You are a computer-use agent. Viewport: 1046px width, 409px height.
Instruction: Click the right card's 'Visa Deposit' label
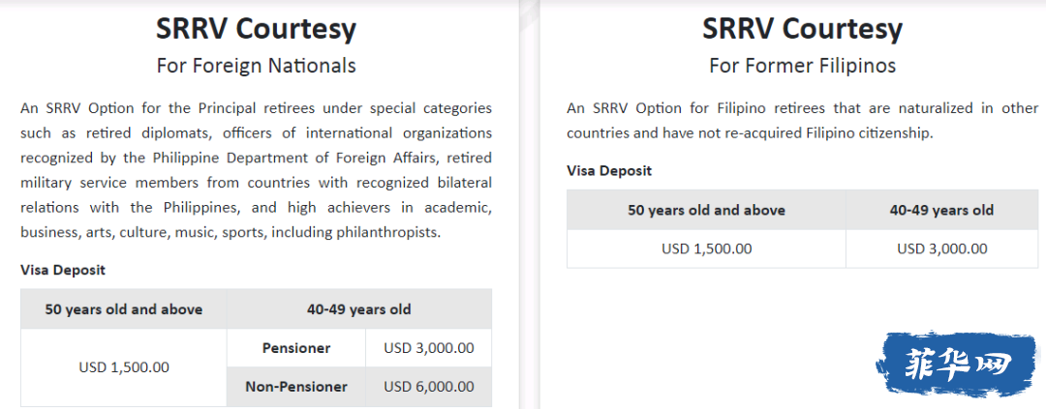[x=609, y=171]
